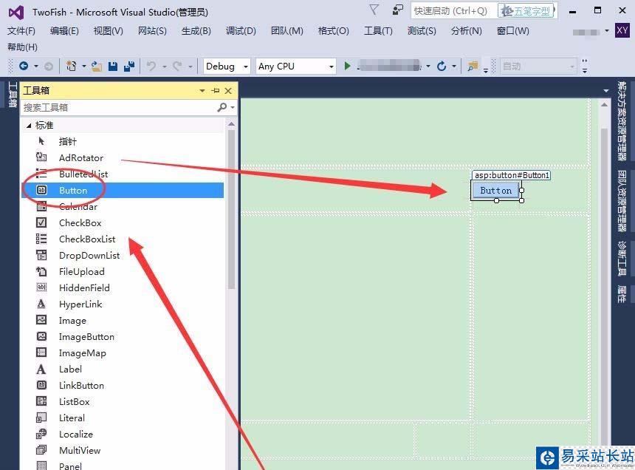Open the toolbox window position dropdown arrow
Viewport: 635px width, 470px height.
coord(202,90)
